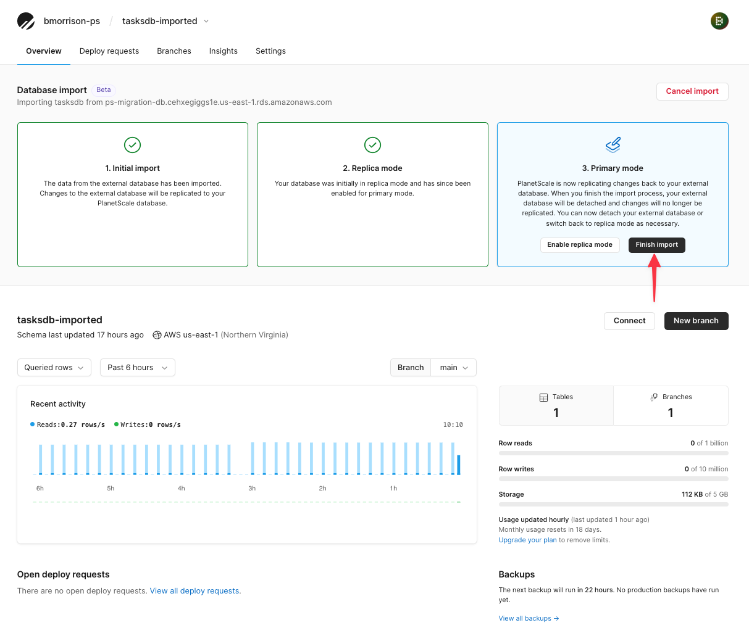The height and width of the screenshot is (641, 749).
Task: Click the 10:10 chart timestamp
Action: [x=453, y=425]
